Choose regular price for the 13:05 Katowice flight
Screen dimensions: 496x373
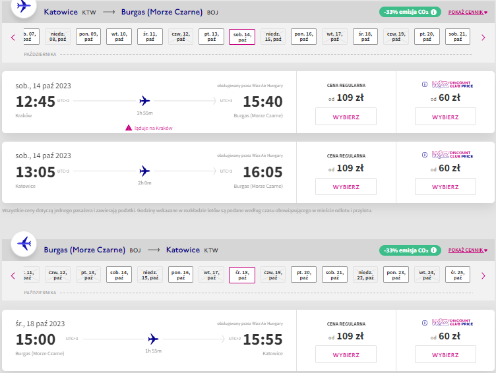click(346, 186)
